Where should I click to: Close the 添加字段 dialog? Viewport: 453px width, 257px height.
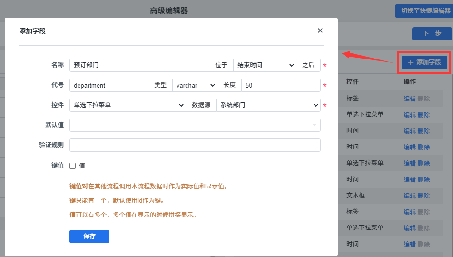coord(320,30)
